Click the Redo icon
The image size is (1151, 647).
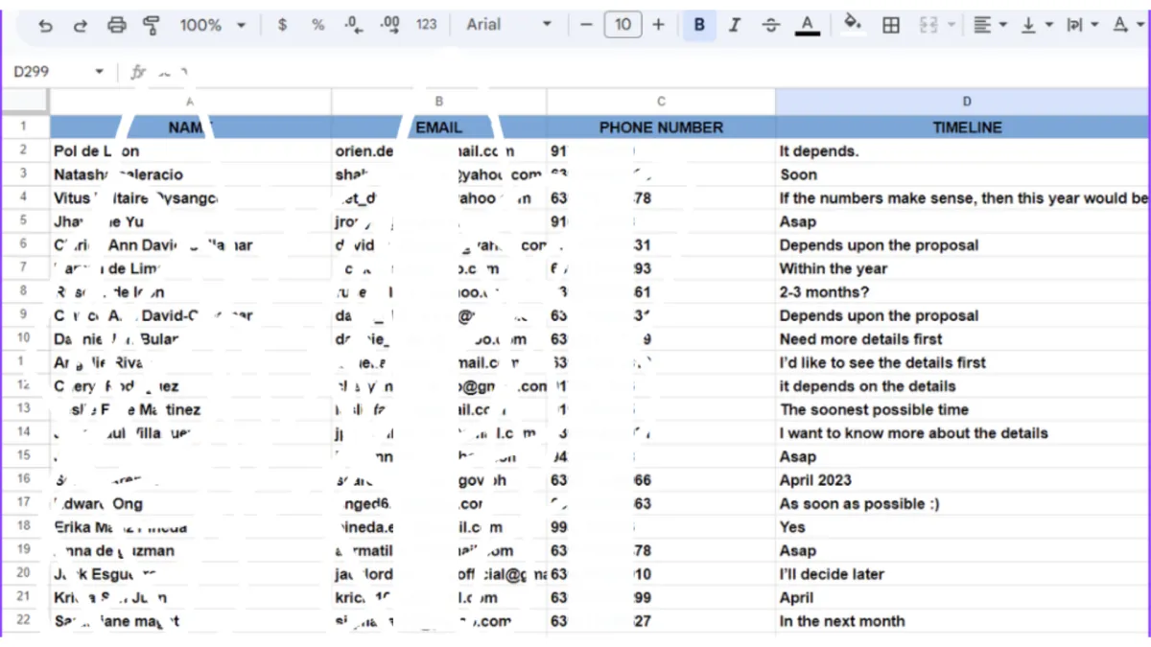[81, 25]
